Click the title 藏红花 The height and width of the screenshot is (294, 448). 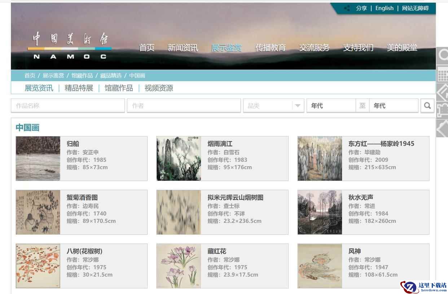(217, 251)
